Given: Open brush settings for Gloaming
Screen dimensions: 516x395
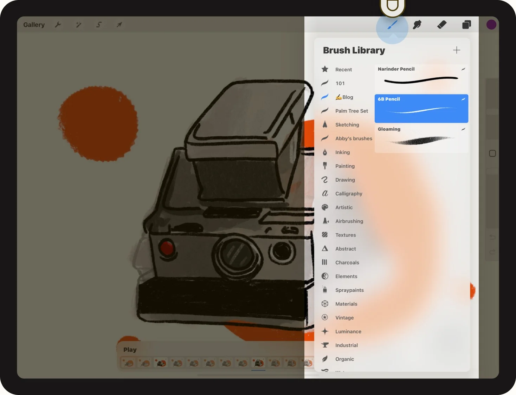Looking at the screenshot, I should coord(463,129).
